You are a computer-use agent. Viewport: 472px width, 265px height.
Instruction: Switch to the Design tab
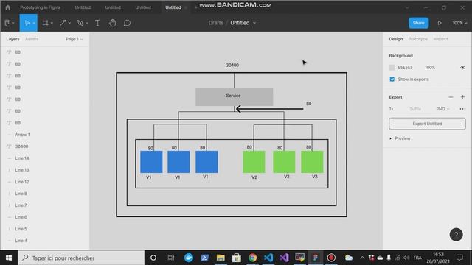point(395,39)
